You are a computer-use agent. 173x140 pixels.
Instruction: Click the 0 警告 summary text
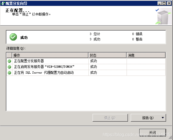click(x=137, y=39)
